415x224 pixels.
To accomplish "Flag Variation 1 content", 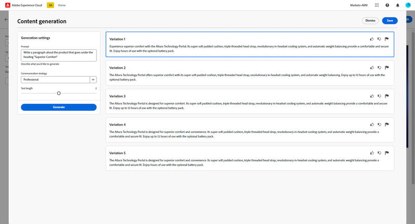I will point(386,39).
